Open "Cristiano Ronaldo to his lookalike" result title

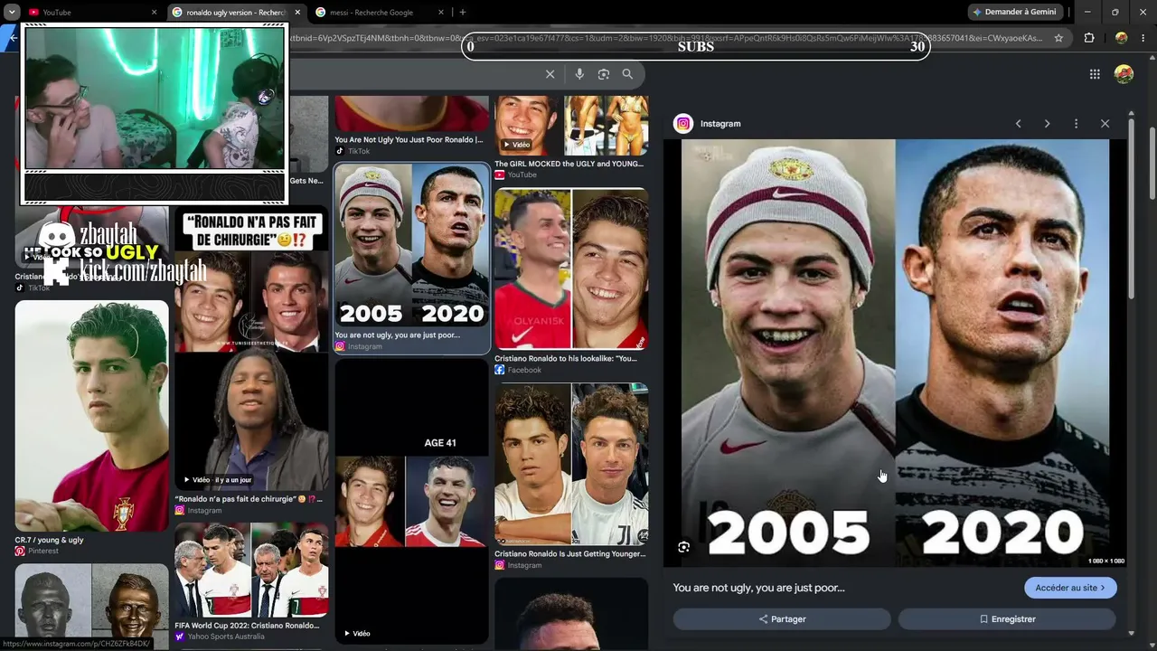[566, 358]
